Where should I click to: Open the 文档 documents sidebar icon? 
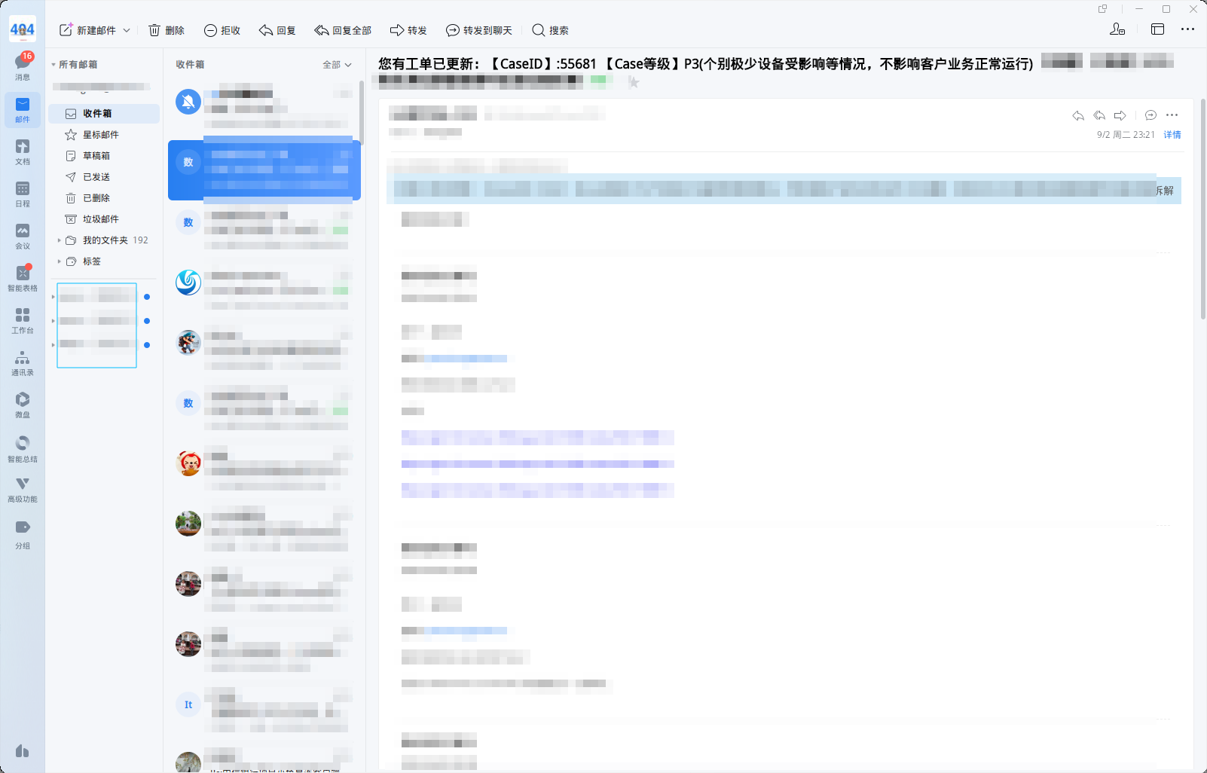(x=23, y=151)
